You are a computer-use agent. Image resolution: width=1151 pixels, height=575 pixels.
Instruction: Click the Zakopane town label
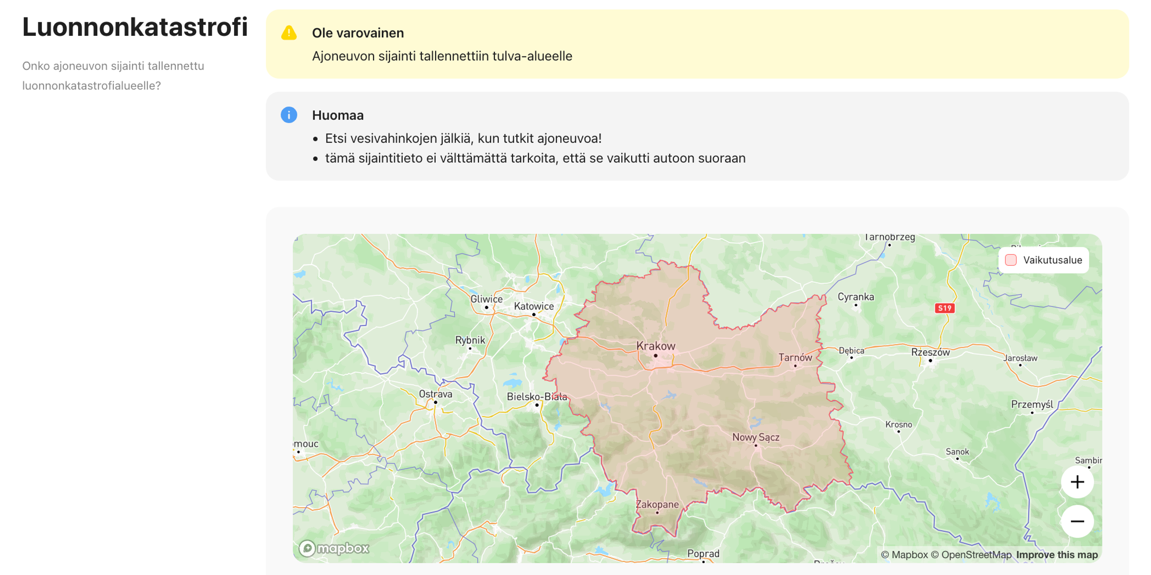coord(657,504)
